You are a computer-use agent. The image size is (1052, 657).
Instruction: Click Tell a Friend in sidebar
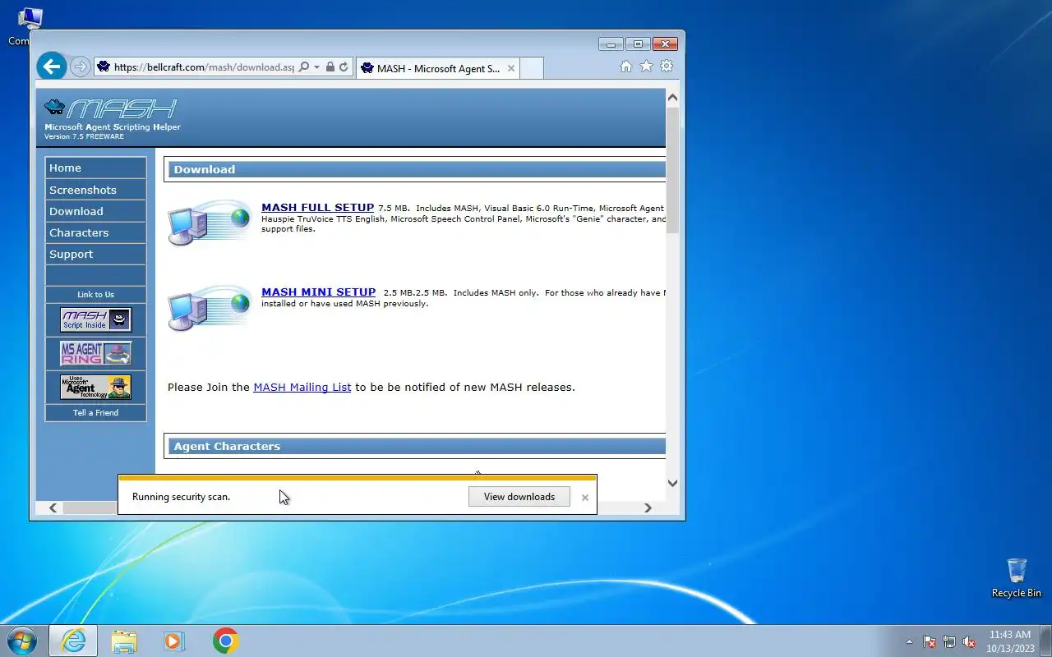[x=95, y=412]
